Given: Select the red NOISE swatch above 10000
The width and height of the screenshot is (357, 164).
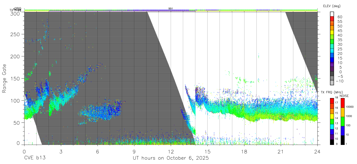Looking at the screenshot, I should click(342, 103).
